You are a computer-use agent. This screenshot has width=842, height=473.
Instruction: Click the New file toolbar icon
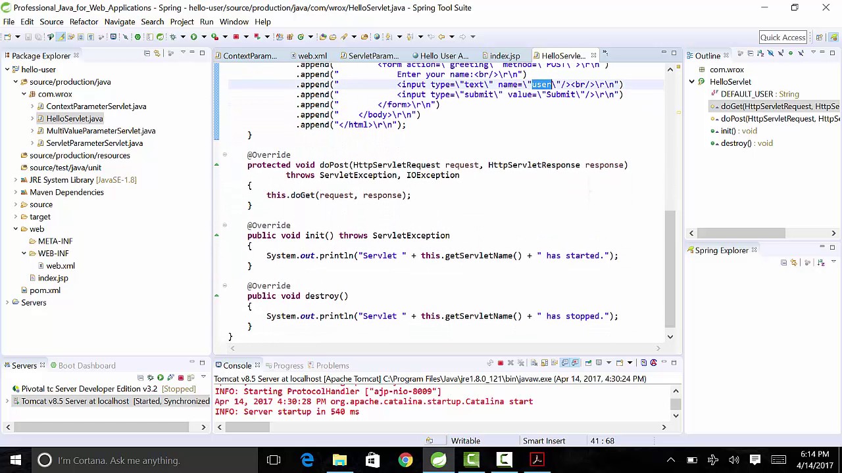pos(7,36)
